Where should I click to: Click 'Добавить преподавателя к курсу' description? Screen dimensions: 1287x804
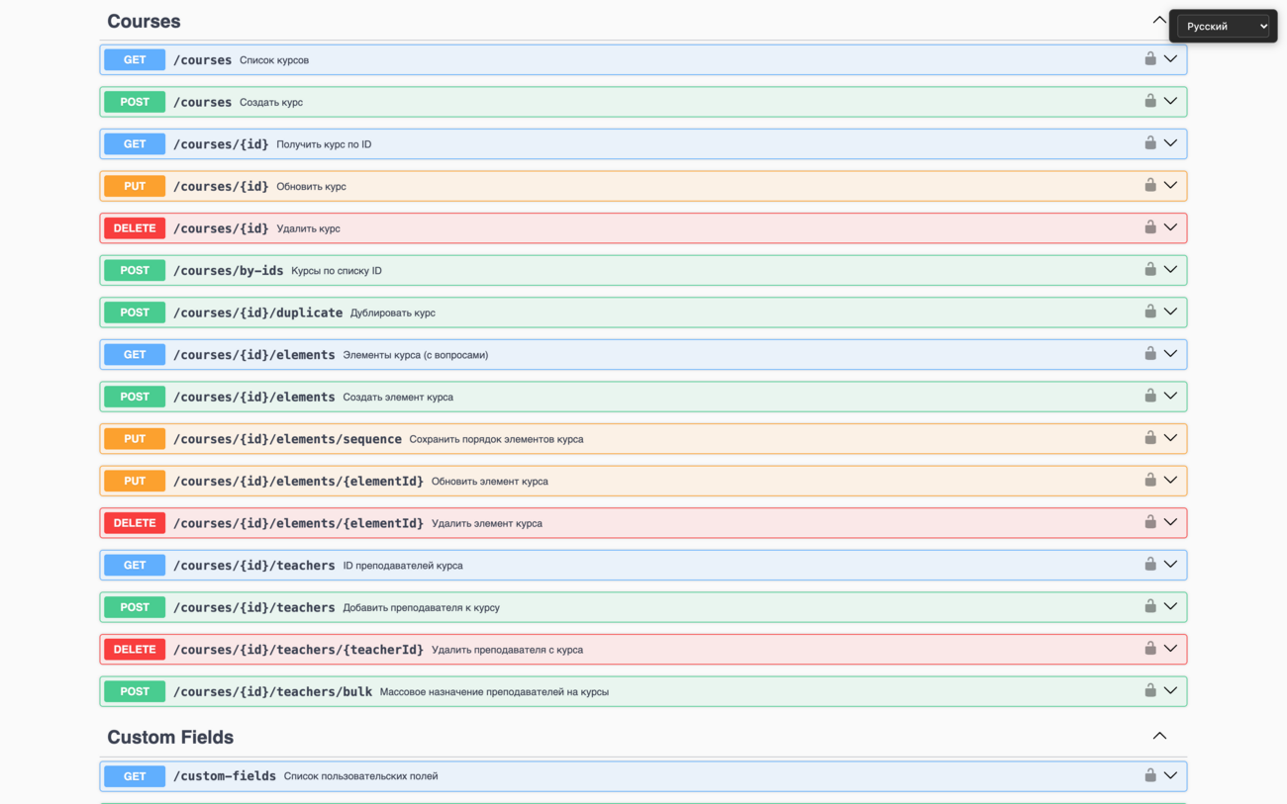click(422, 607)
